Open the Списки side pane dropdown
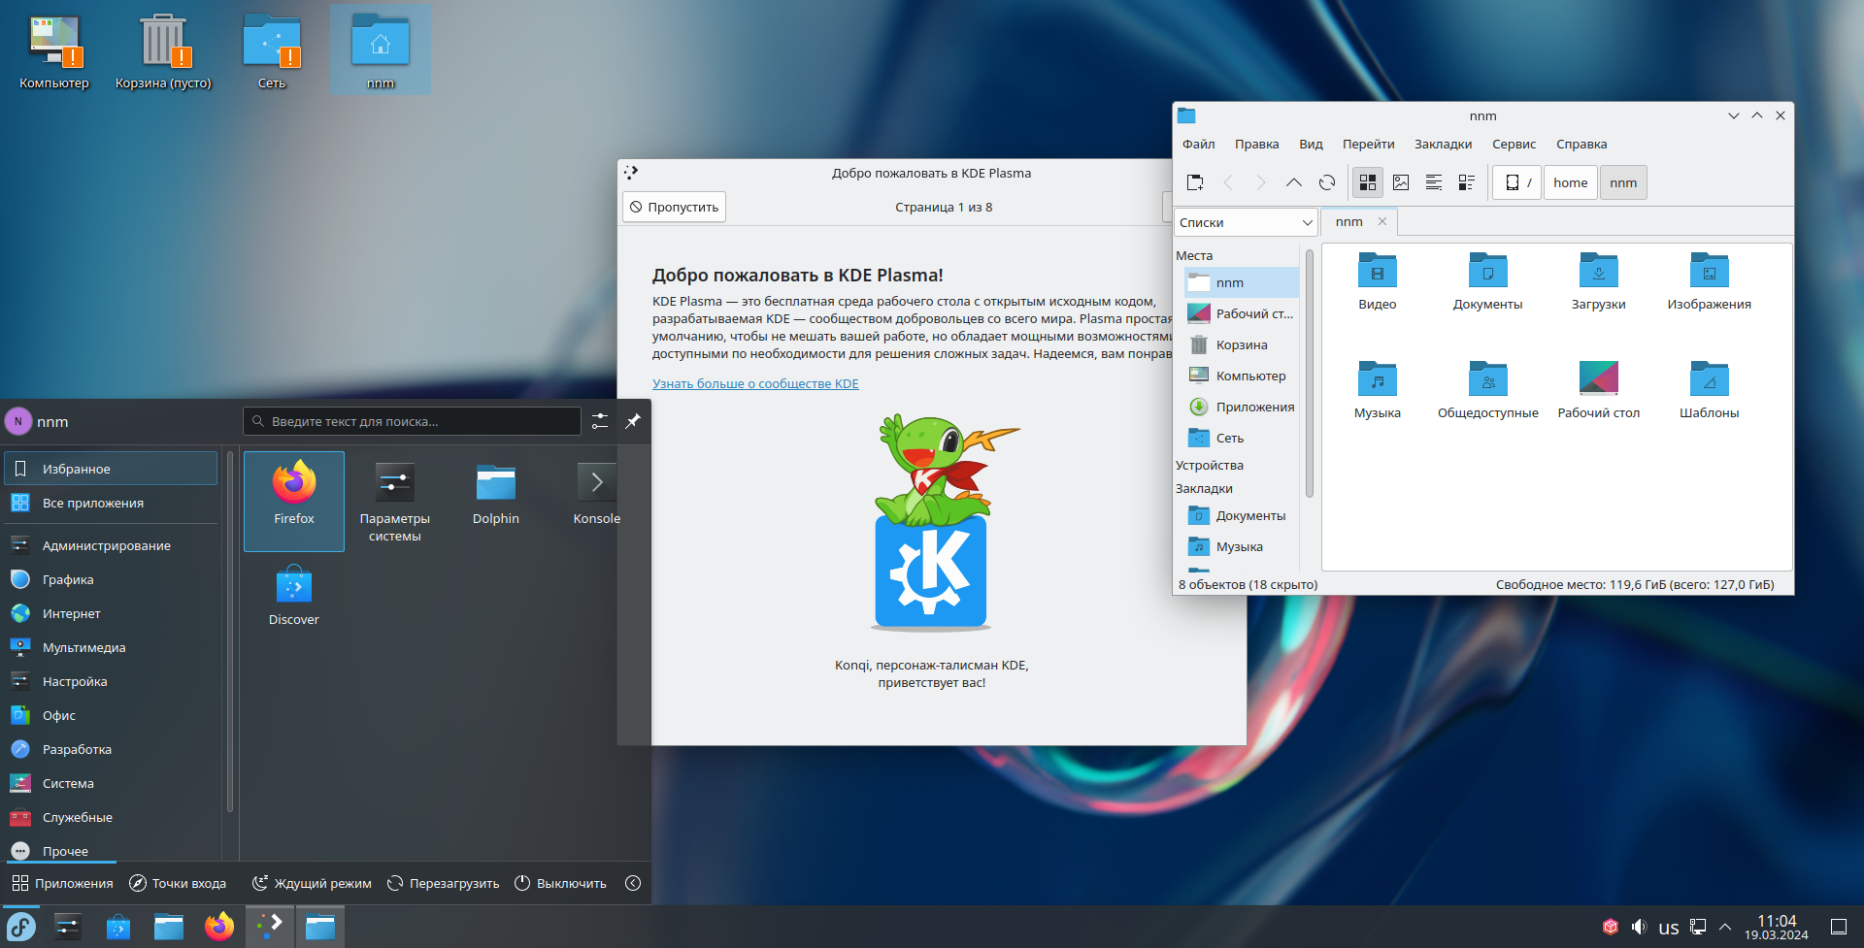This screenshot has width=1864, height=948. click(1246, 222)
